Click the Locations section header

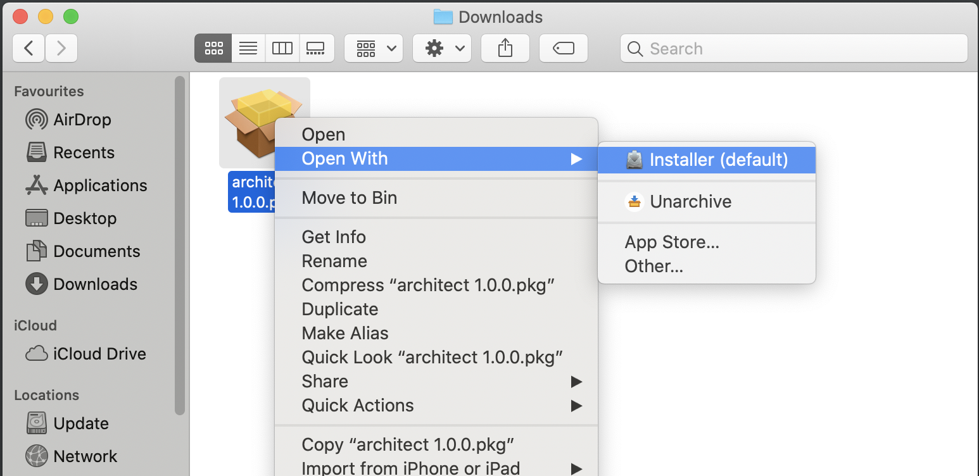[46, 395]
